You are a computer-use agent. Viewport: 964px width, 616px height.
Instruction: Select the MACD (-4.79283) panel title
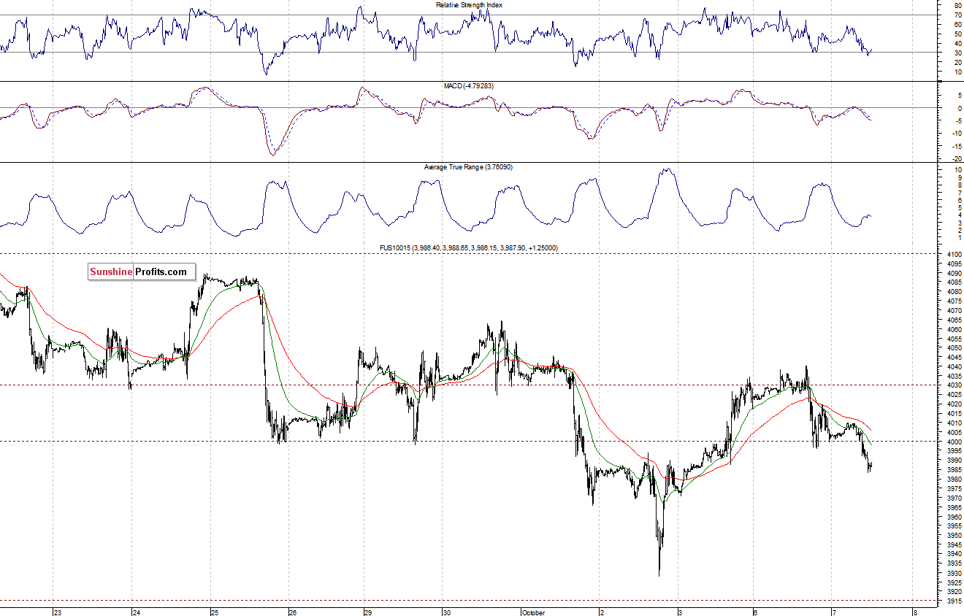pyautogui.click(x=469, y=86)
